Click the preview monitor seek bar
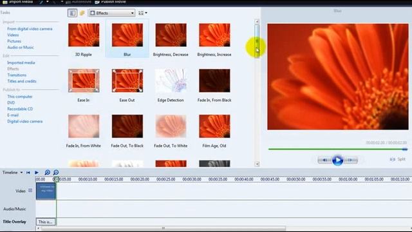 click(337, 149)
